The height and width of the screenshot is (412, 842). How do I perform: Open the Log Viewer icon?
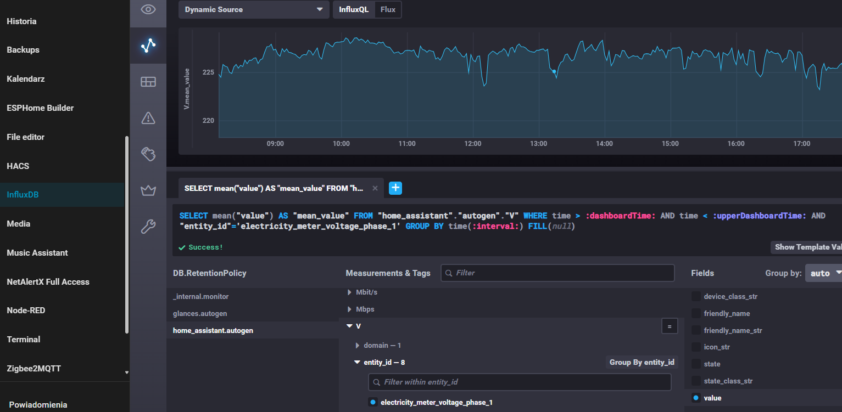(148, 154)
